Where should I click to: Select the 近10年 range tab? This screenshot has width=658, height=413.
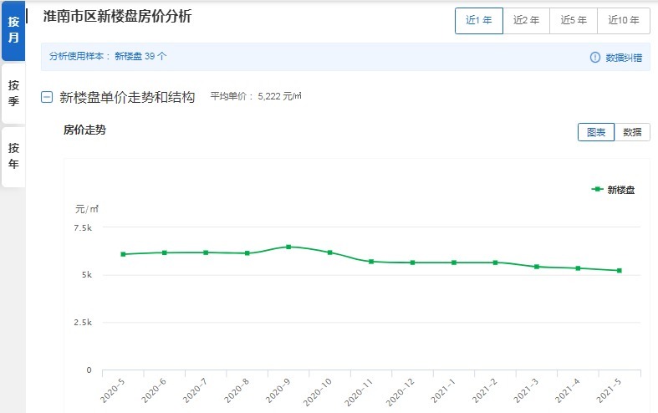click(624, 21)
